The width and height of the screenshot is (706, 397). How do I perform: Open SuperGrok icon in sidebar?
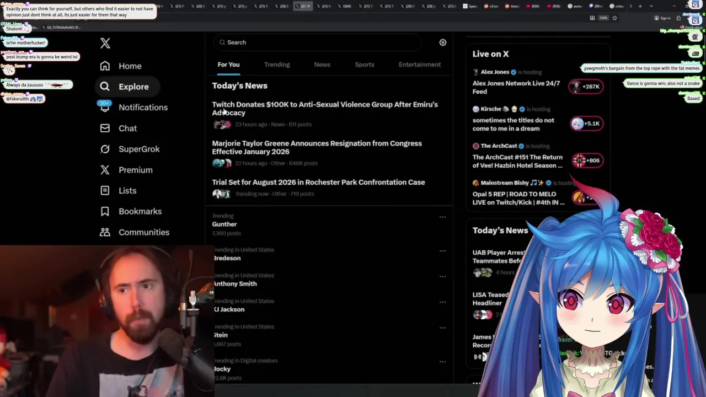click(105, 149)
